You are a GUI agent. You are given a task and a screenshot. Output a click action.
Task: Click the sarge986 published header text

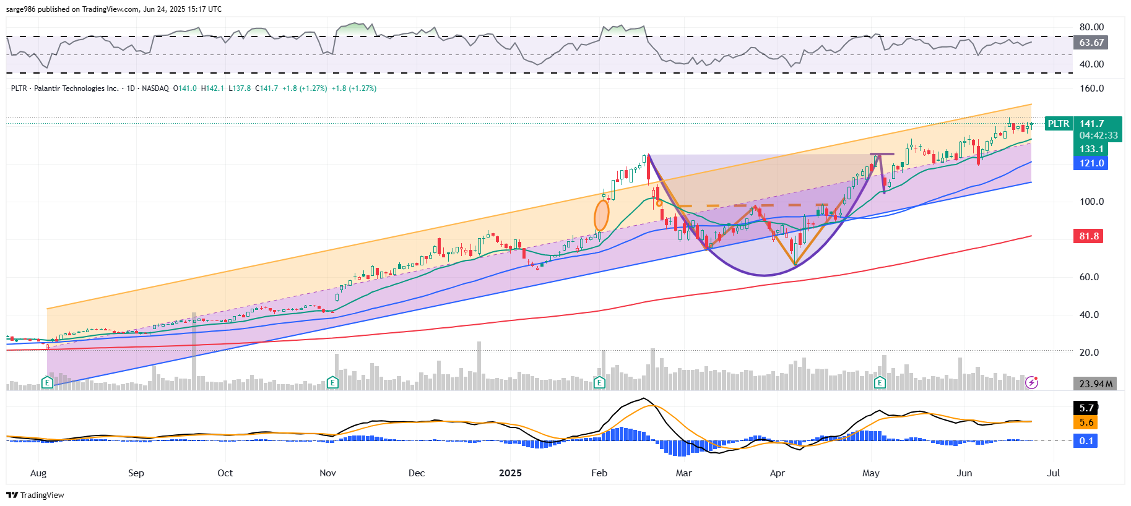pyautogui.click(x=113, y=9)
